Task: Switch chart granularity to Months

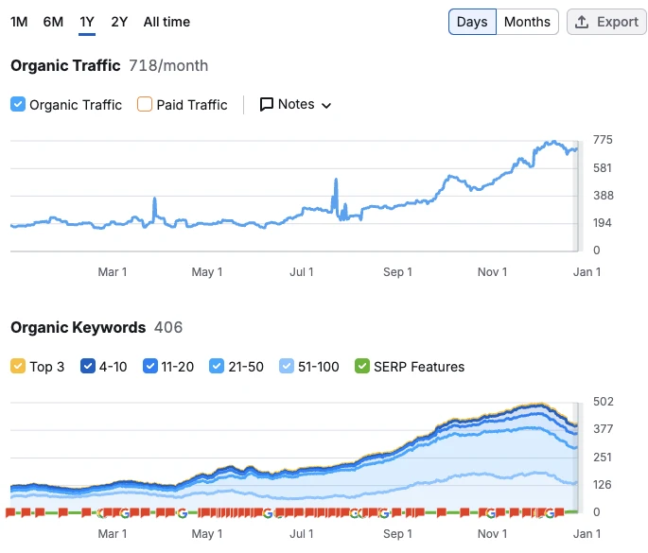Action: tap(527, 22)
